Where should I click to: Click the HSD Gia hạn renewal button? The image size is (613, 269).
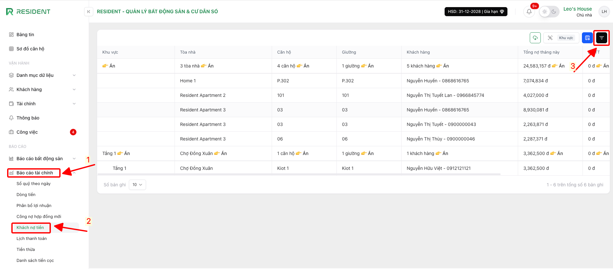[x=476, y=12]
